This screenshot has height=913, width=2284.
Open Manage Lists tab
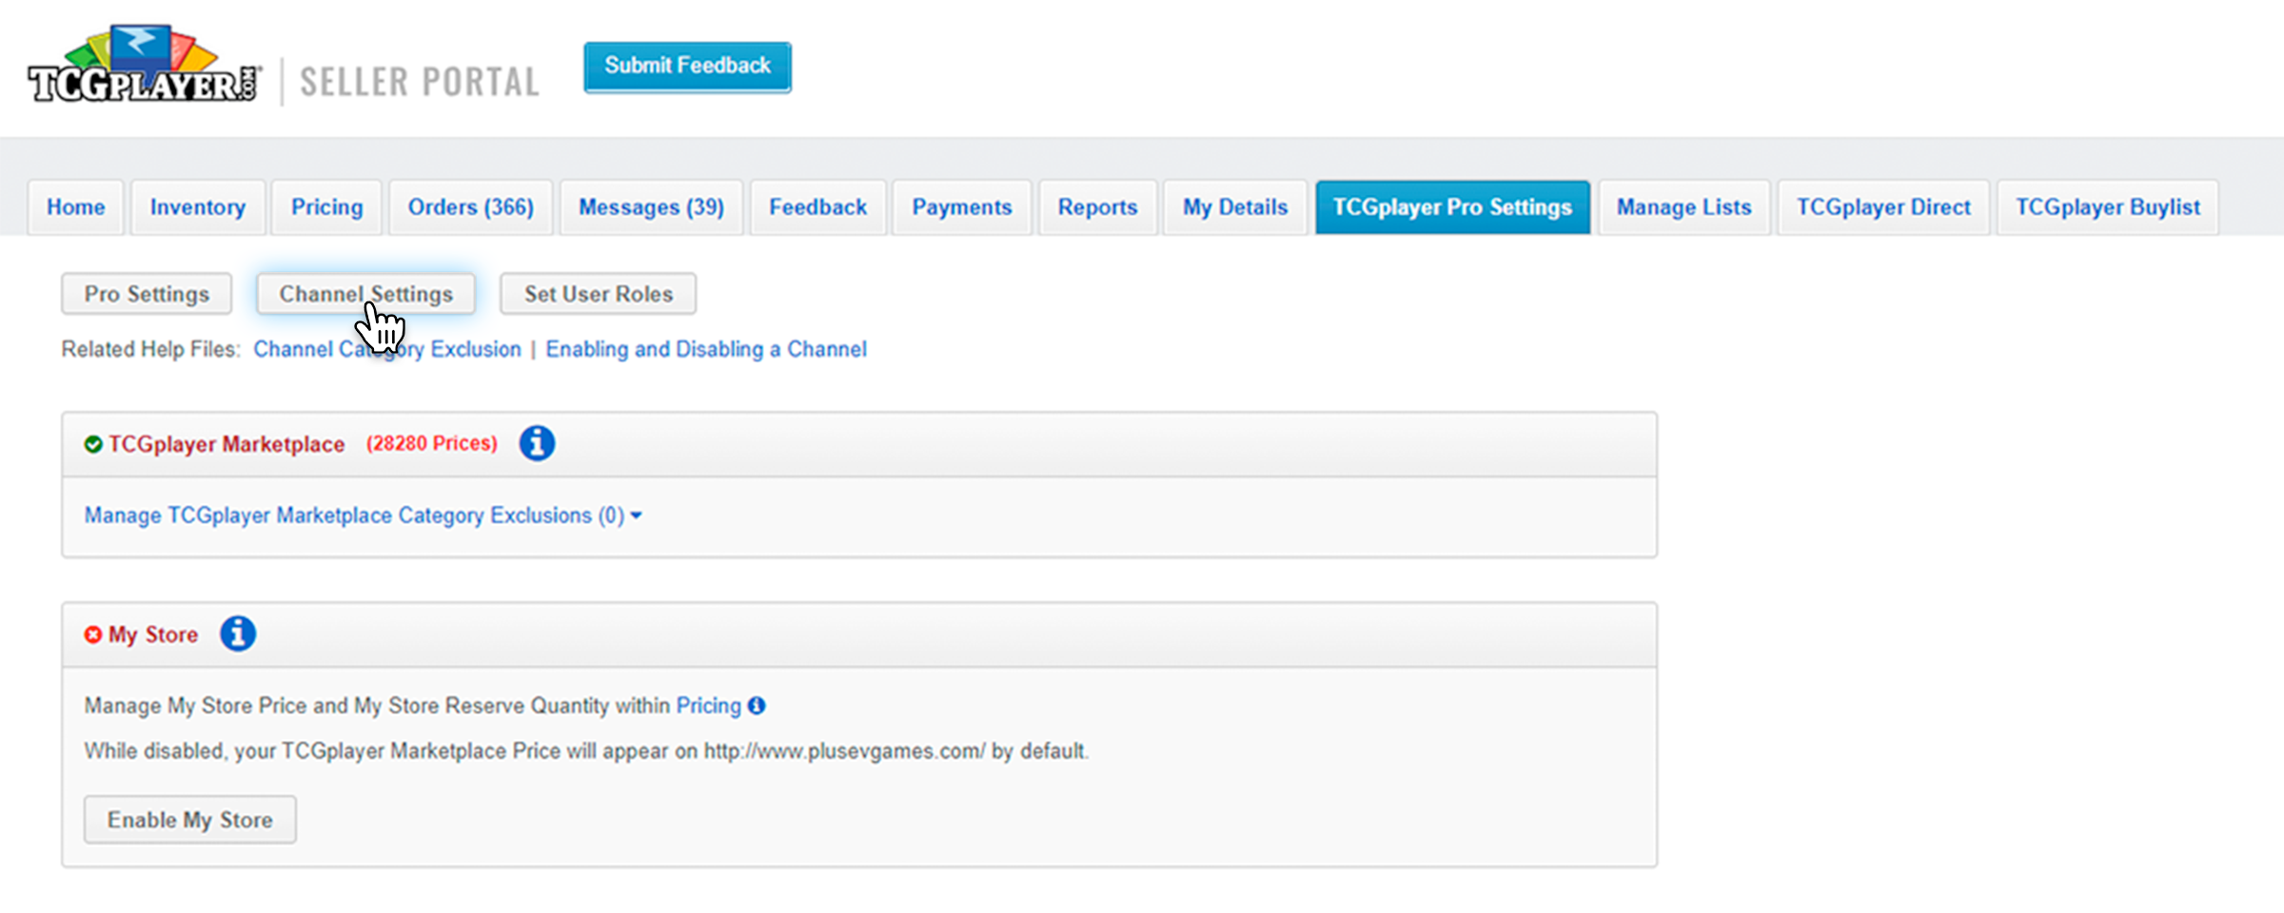[1684, 207]
